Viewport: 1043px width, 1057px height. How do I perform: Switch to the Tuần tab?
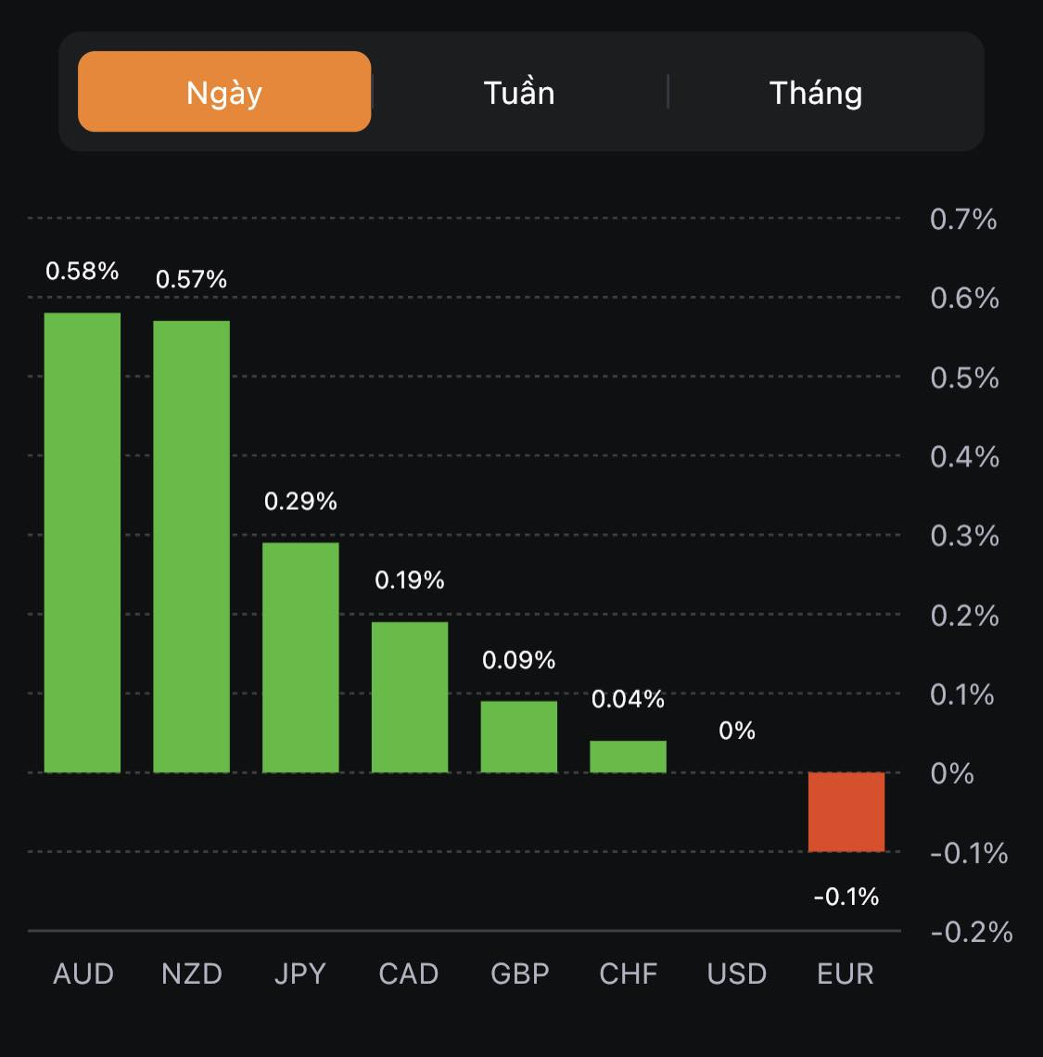pyautogui.click(x=519, y=93)
